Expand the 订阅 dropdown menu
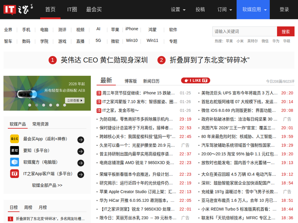The width and height of the screenshot is (298, 223). pyautogui.click(x=225, y=10)
